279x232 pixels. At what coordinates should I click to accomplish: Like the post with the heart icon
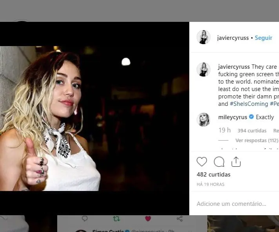tap(202, 162)
